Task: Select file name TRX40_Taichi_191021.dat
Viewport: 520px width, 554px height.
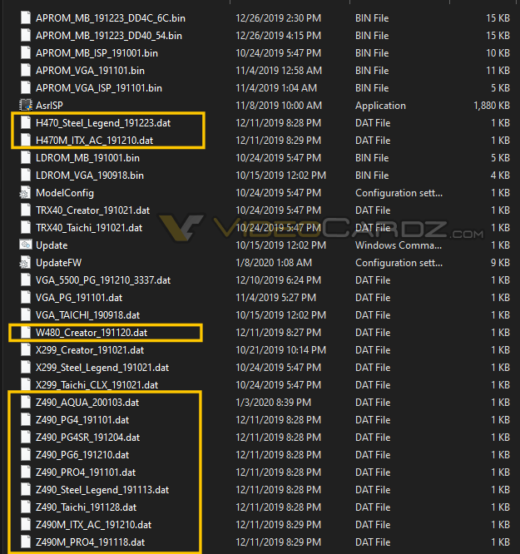Action: 89,228
